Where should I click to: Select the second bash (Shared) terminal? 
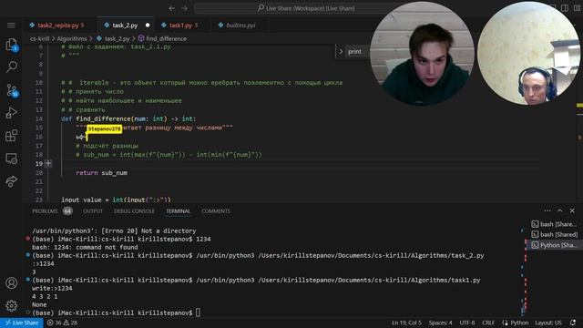(x=555, y=235)
